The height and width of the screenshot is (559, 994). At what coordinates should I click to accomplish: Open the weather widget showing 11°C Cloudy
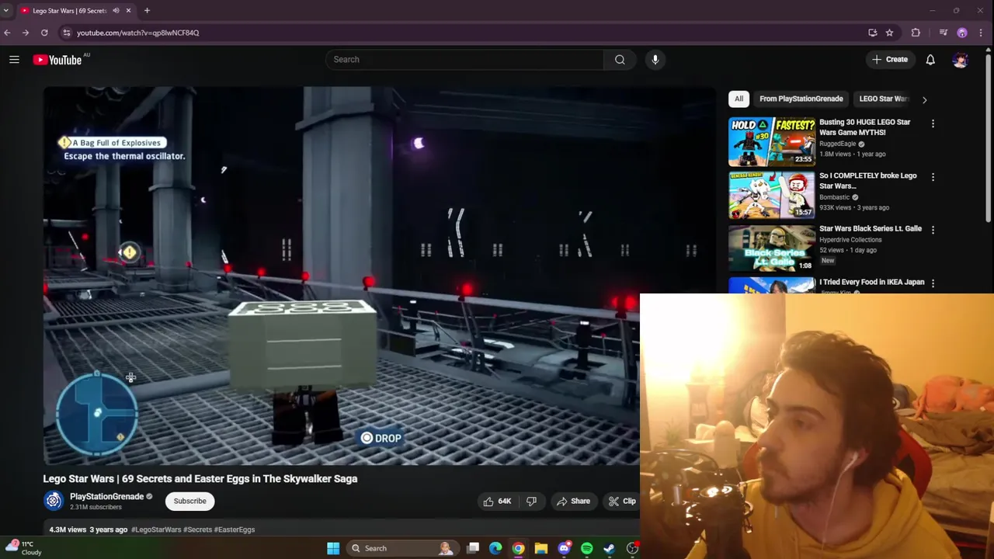coord(23,548)
